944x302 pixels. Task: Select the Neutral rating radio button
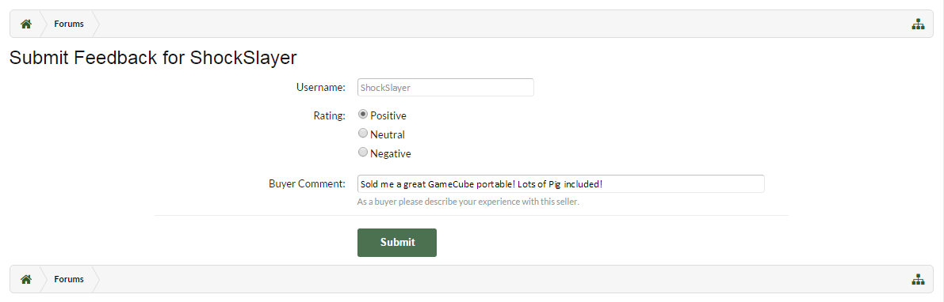click(x=362, y=134)
